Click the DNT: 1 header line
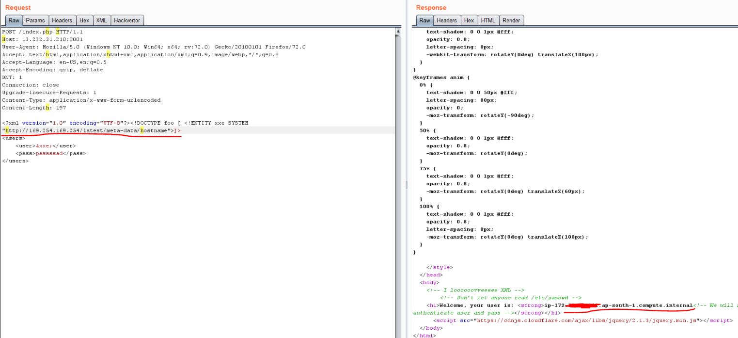The image size is (738, 338). tap(12, 77)
